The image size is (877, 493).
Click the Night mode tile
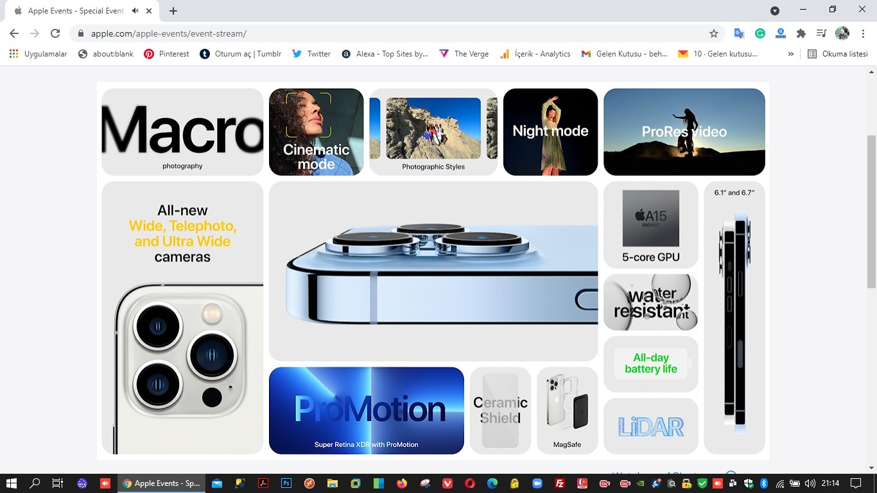click(550, 132)
